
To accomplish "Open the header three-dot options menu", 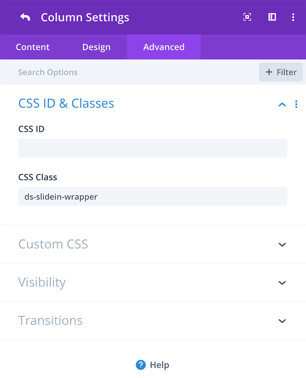I will (293, 17).
